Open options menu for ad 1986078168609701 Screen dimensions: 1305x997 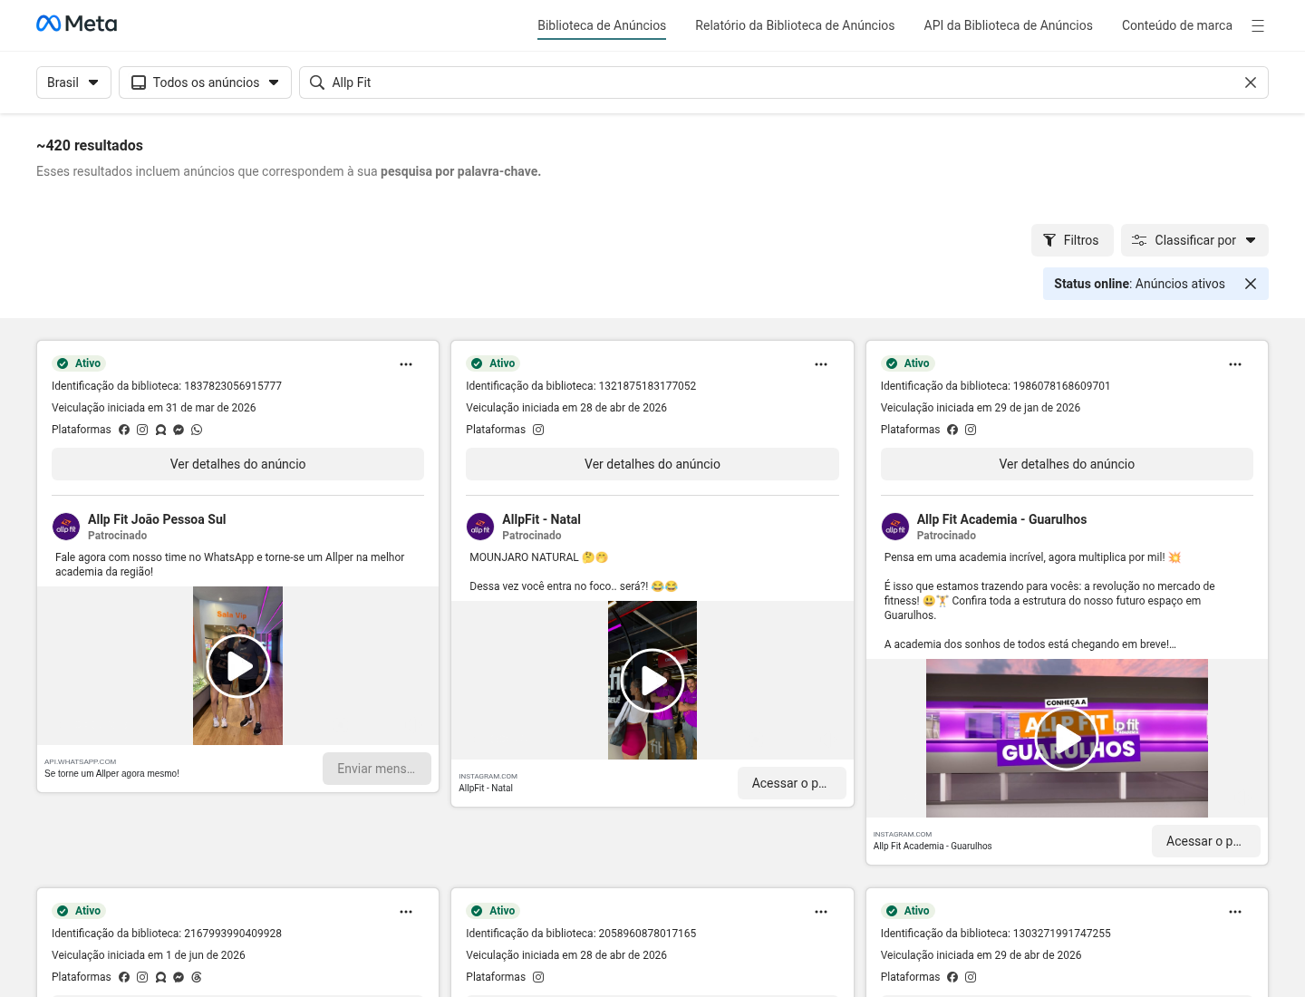[x=1235, y=364]
